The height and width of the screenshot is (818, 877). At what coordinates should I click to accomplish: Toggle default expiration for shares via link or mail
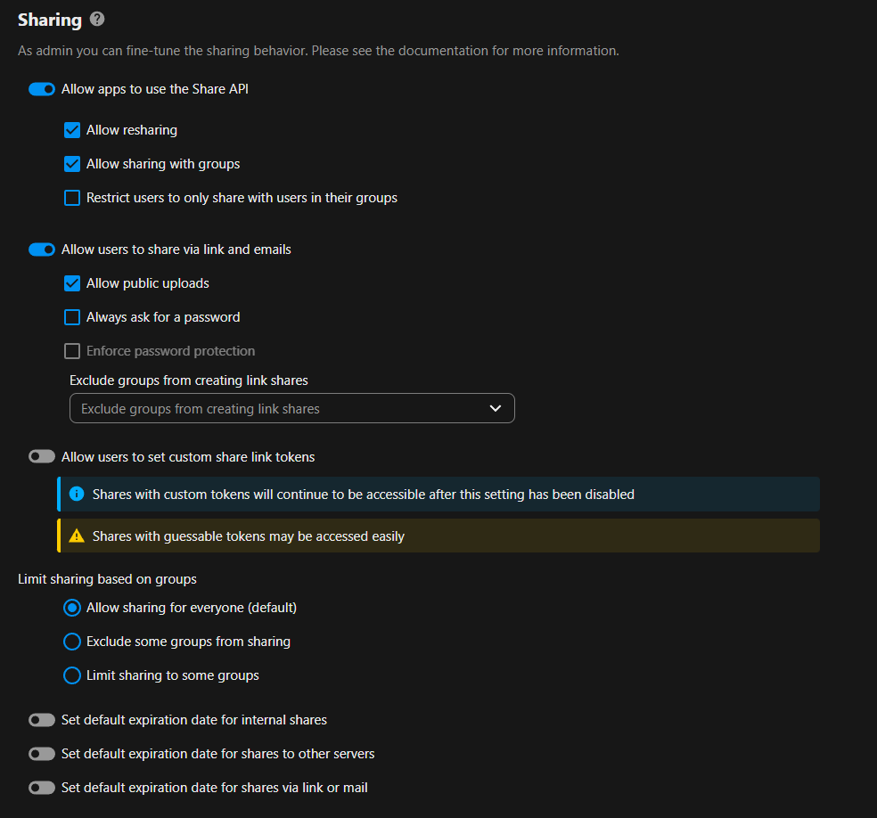click(42, 788)
